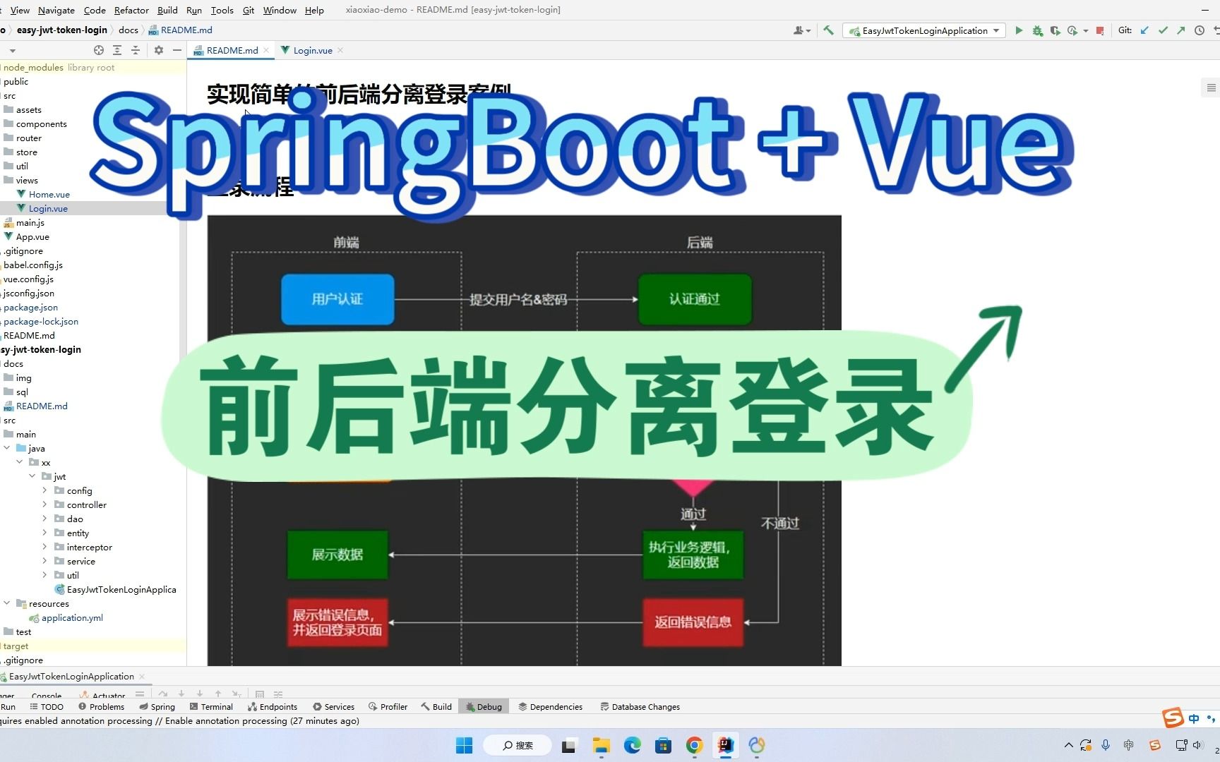The height and width of the screenshot is (762, 1220).
Task: Expand the interceptor package
Action: (x=45, y=547)
